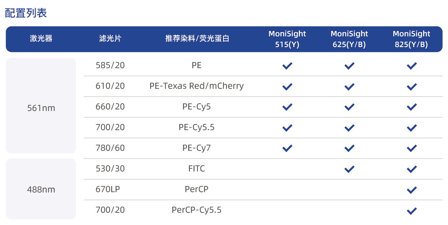Click the PerCP checkmark under MoniSight 825(Y/B)
The image size is (448, 225).
412,190
